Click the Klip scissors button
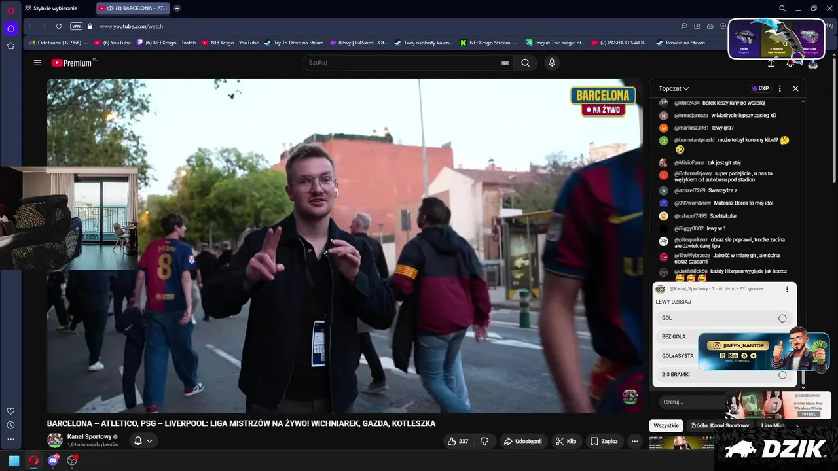 click(x=566, y=441)
